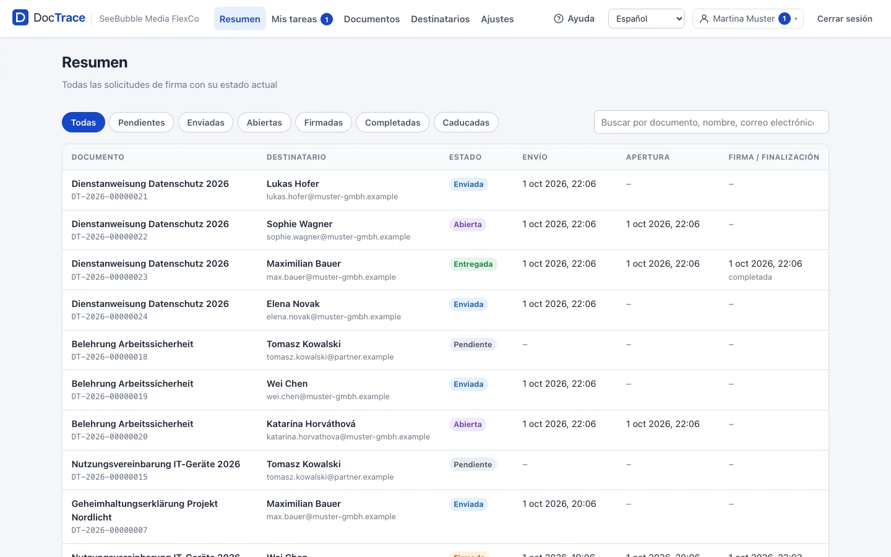Filter by Completadas status
The image size is (891, 557).
[393, 123]
